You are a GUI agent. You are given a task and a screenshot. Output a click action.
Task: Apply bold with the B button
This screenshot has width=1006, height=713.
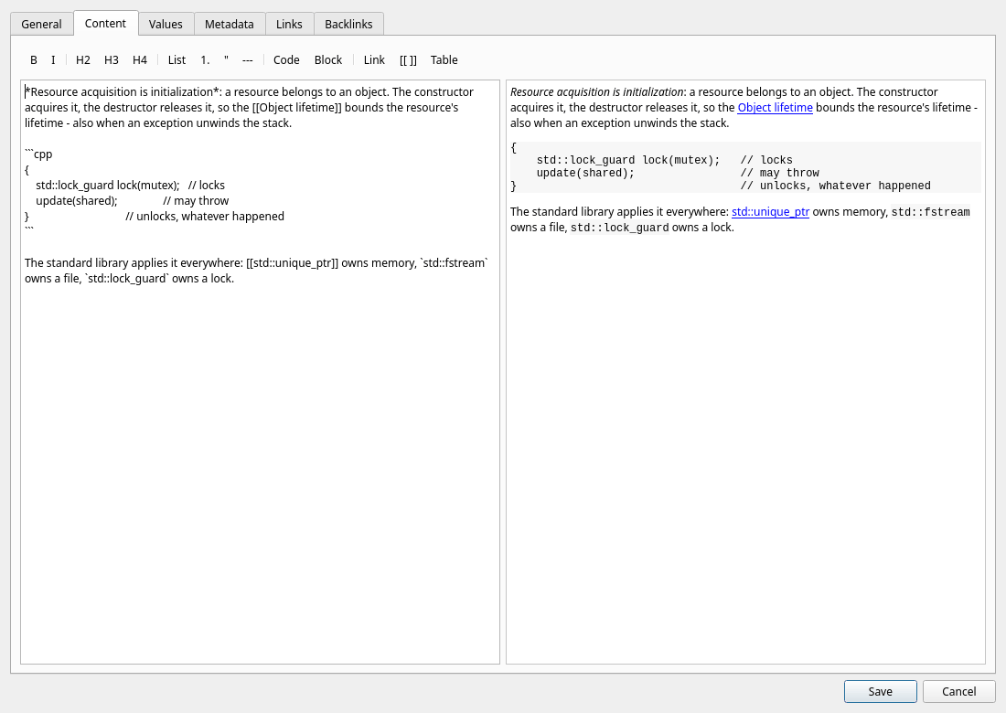[x=34, y=59]
